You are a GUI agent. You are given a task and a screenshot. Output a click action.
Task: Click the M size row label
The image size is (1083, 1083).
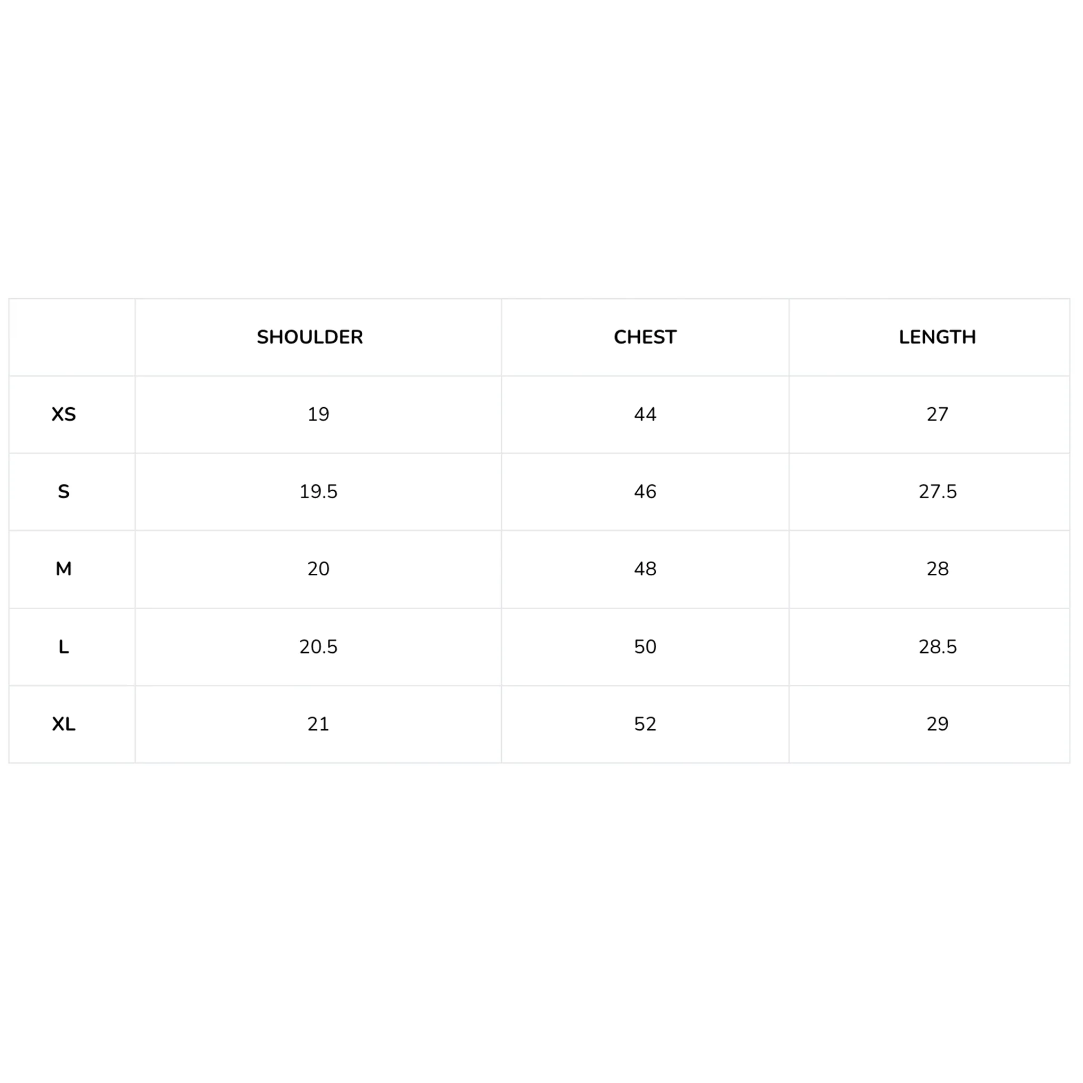pos(63,569)
